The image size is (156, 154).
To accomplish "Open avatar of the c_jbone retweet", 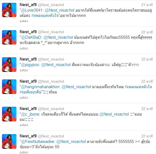I will pos(9,114).
